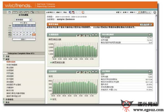Expand the 商业 tree group
The width and height of the screenshot is (164, 112).
click(x=4, y=102)
